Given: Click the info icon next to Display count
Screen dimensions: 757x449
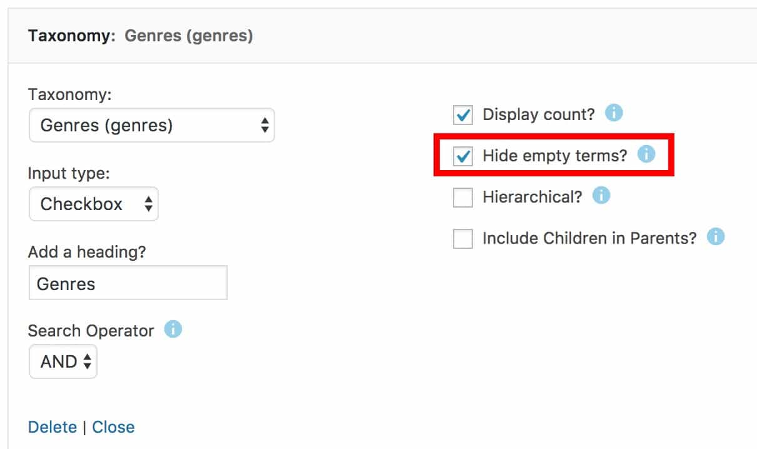Looking at the screenshot, I should (615, 114).
